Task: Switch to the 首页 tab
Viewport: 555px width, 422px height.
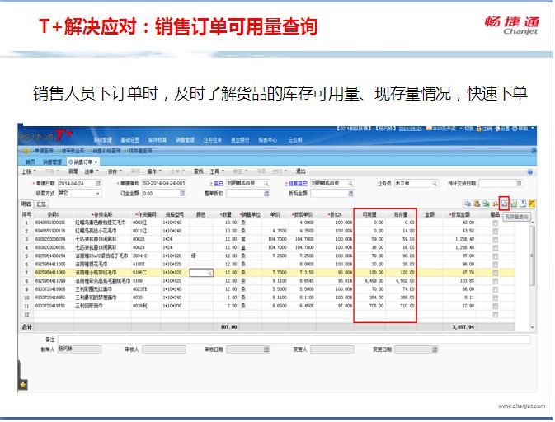Action: pos(31,162)
